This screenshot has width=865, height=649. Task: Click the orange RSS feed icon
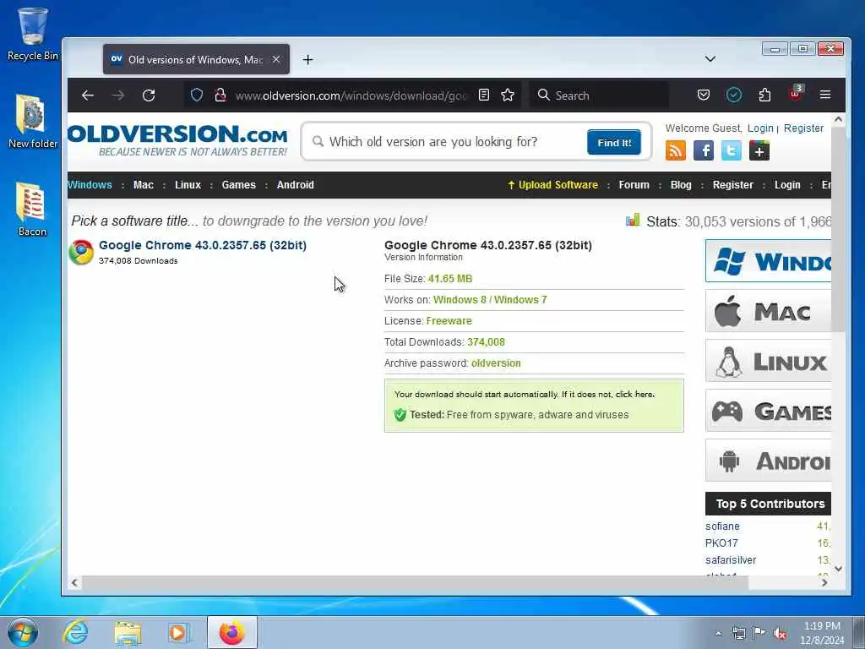tap(676, 150)
